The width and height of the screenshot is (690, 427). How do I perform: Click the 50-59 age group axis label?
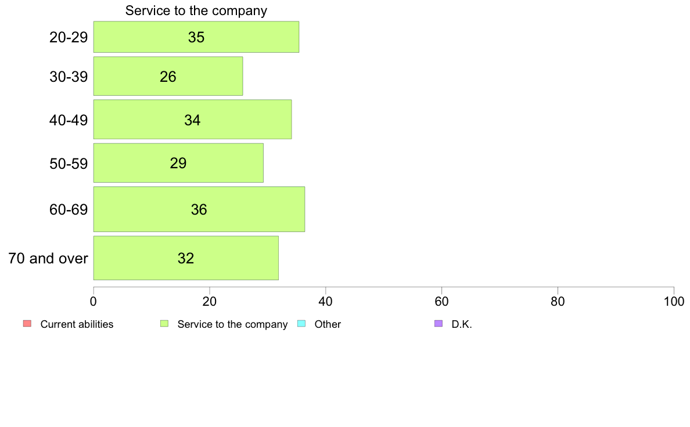pyautogui.click(x=69, y=164)
